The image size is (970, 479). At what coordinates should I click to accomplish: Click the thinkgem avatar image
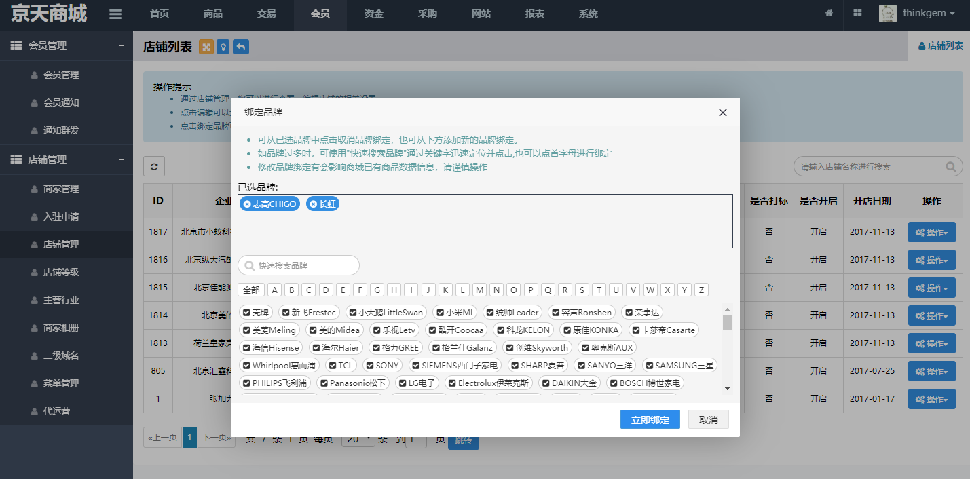coord(888,13)
